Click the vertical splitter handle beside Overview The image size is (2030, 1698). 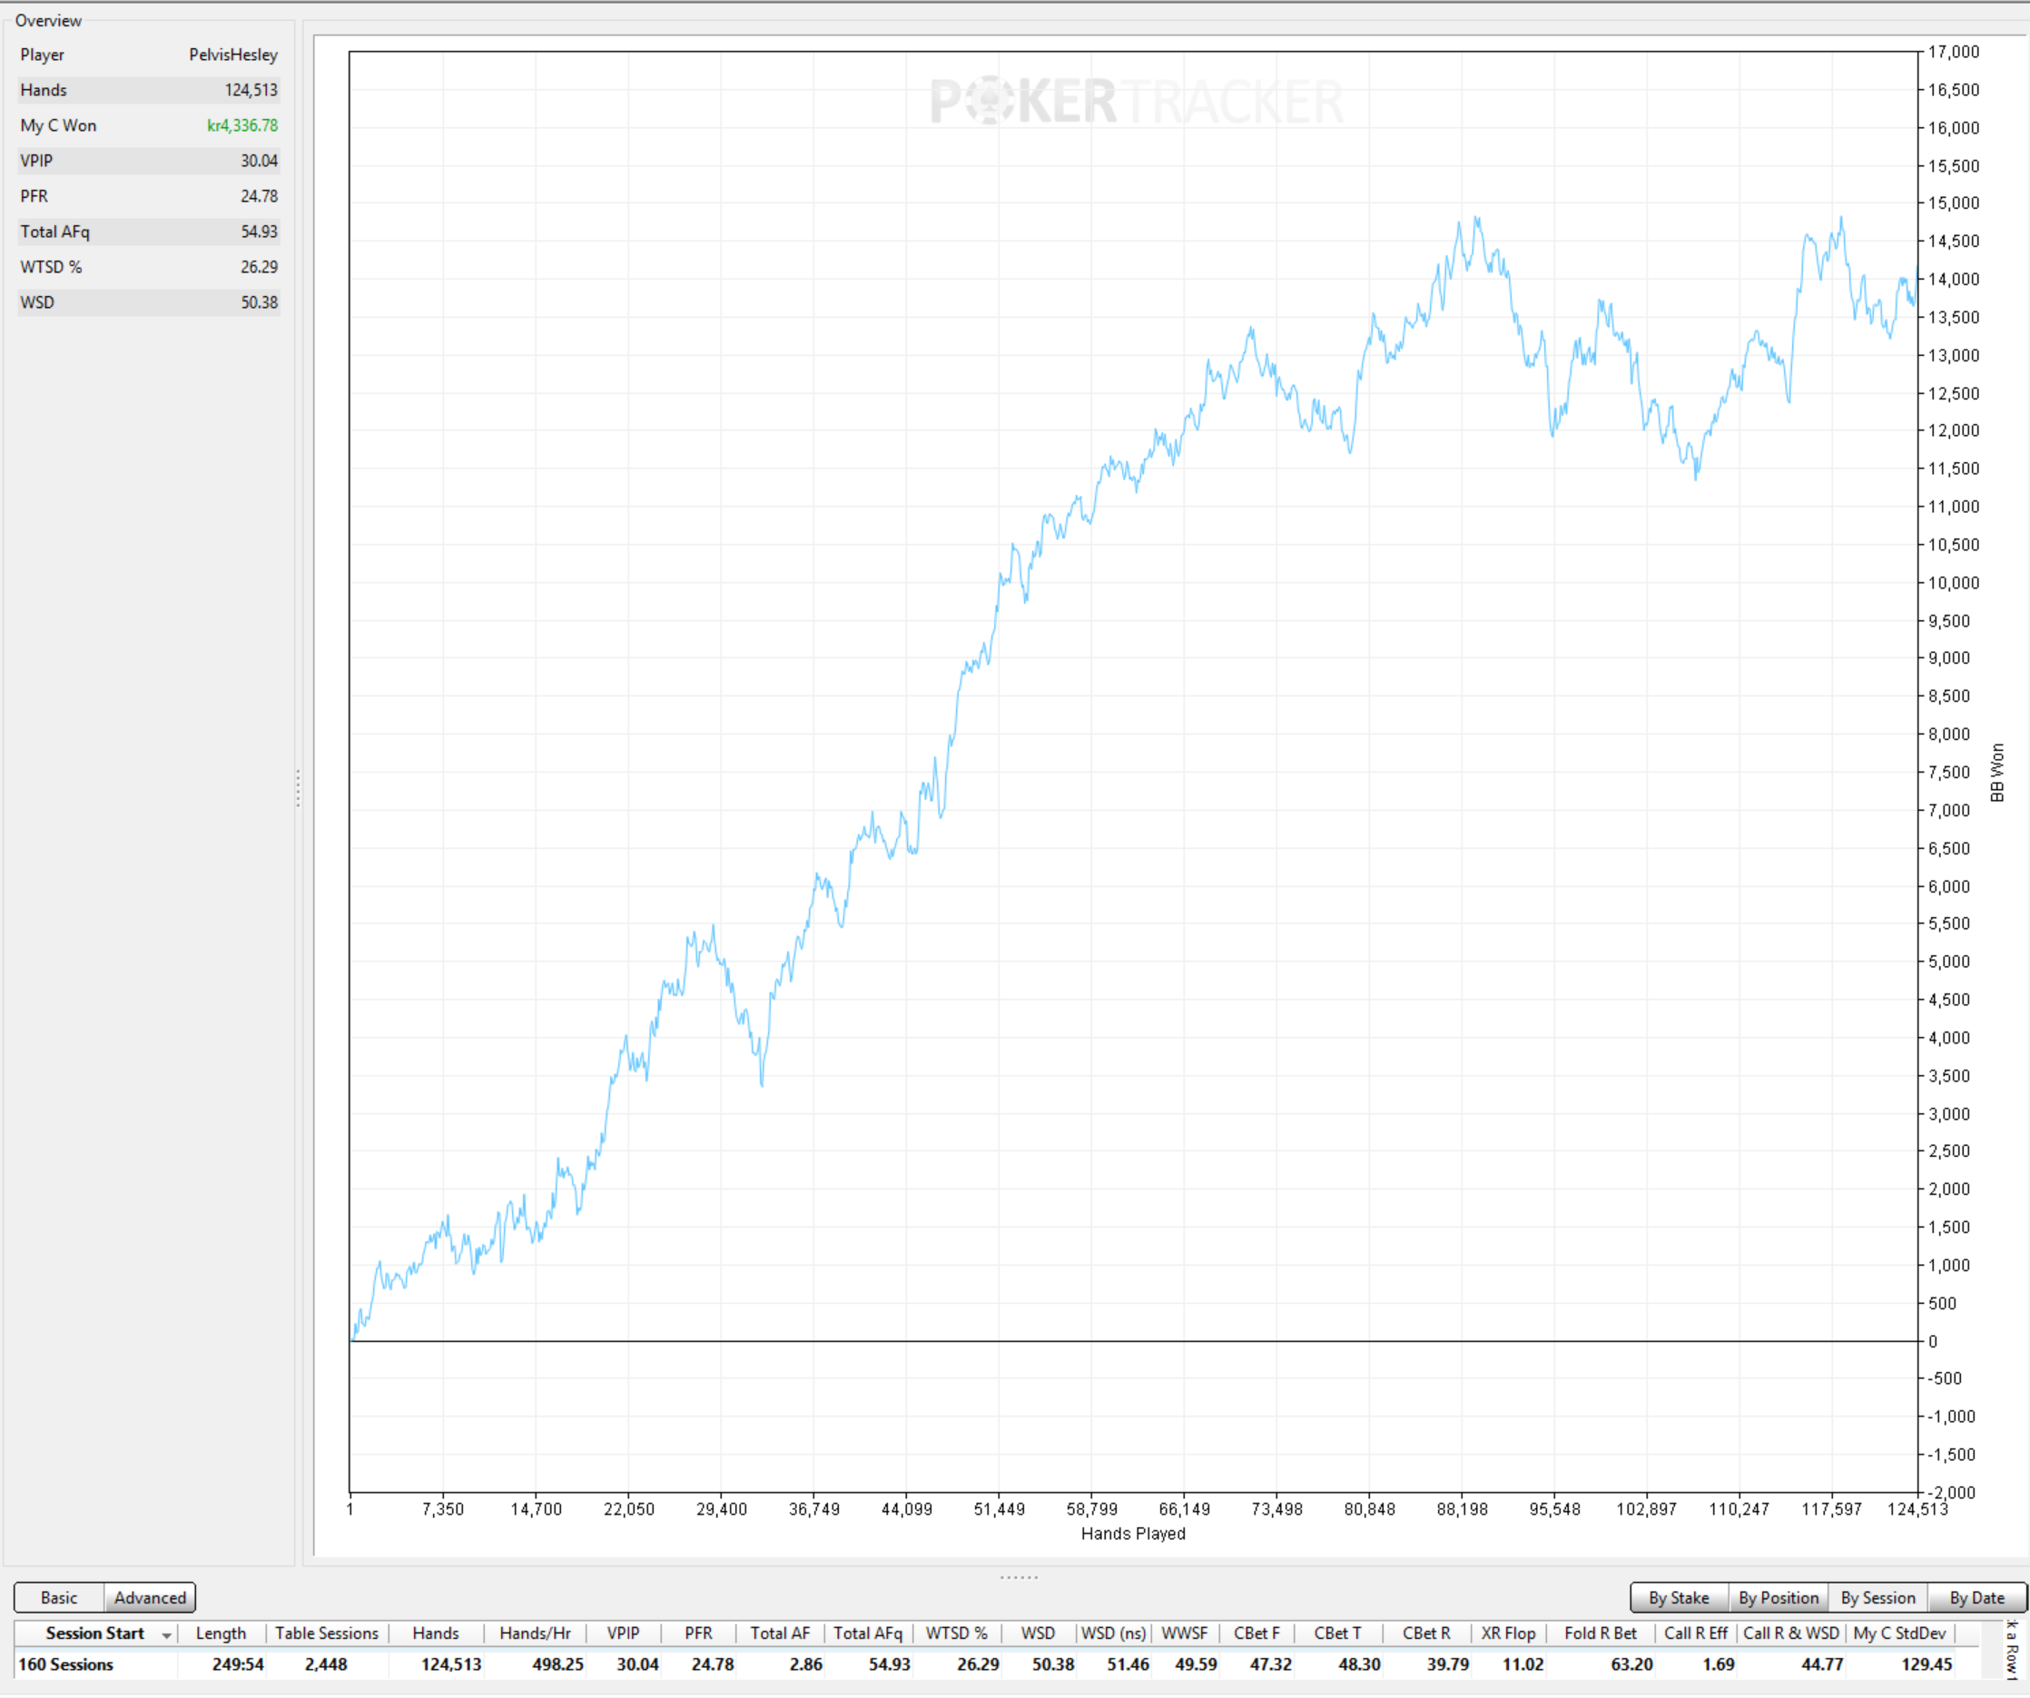tap(298, 788)
